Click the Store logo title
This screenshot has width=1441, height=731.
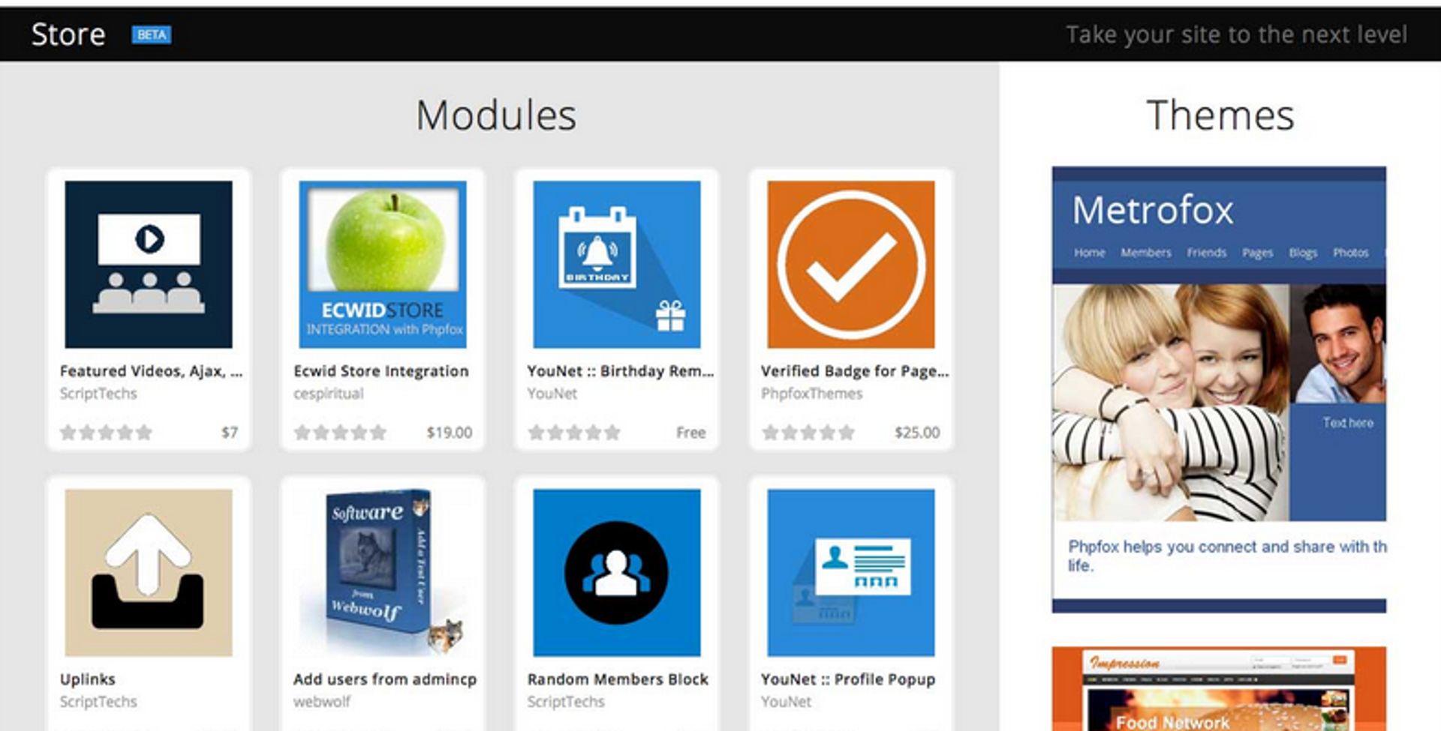point(68,34)
